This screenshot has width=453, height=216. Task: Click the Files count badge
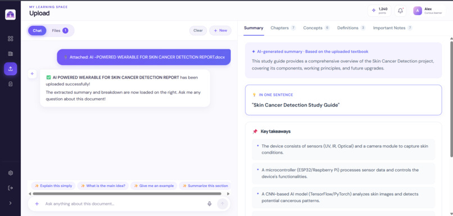(65, 30)
